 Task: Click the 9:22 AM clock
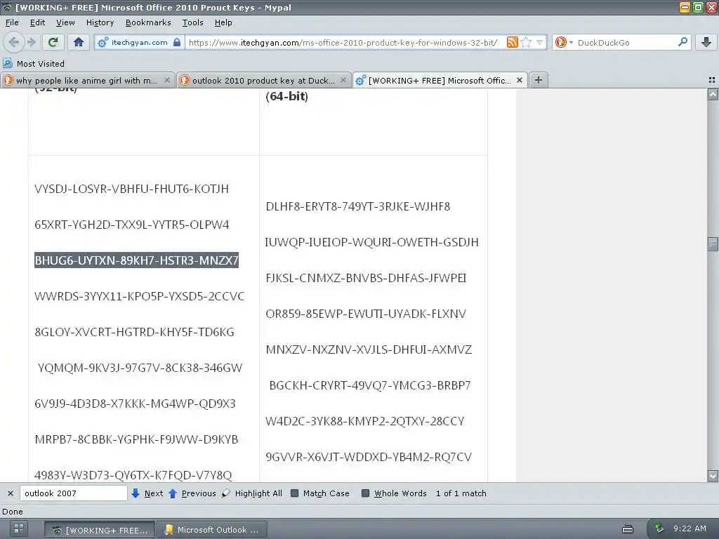(690, 528)
